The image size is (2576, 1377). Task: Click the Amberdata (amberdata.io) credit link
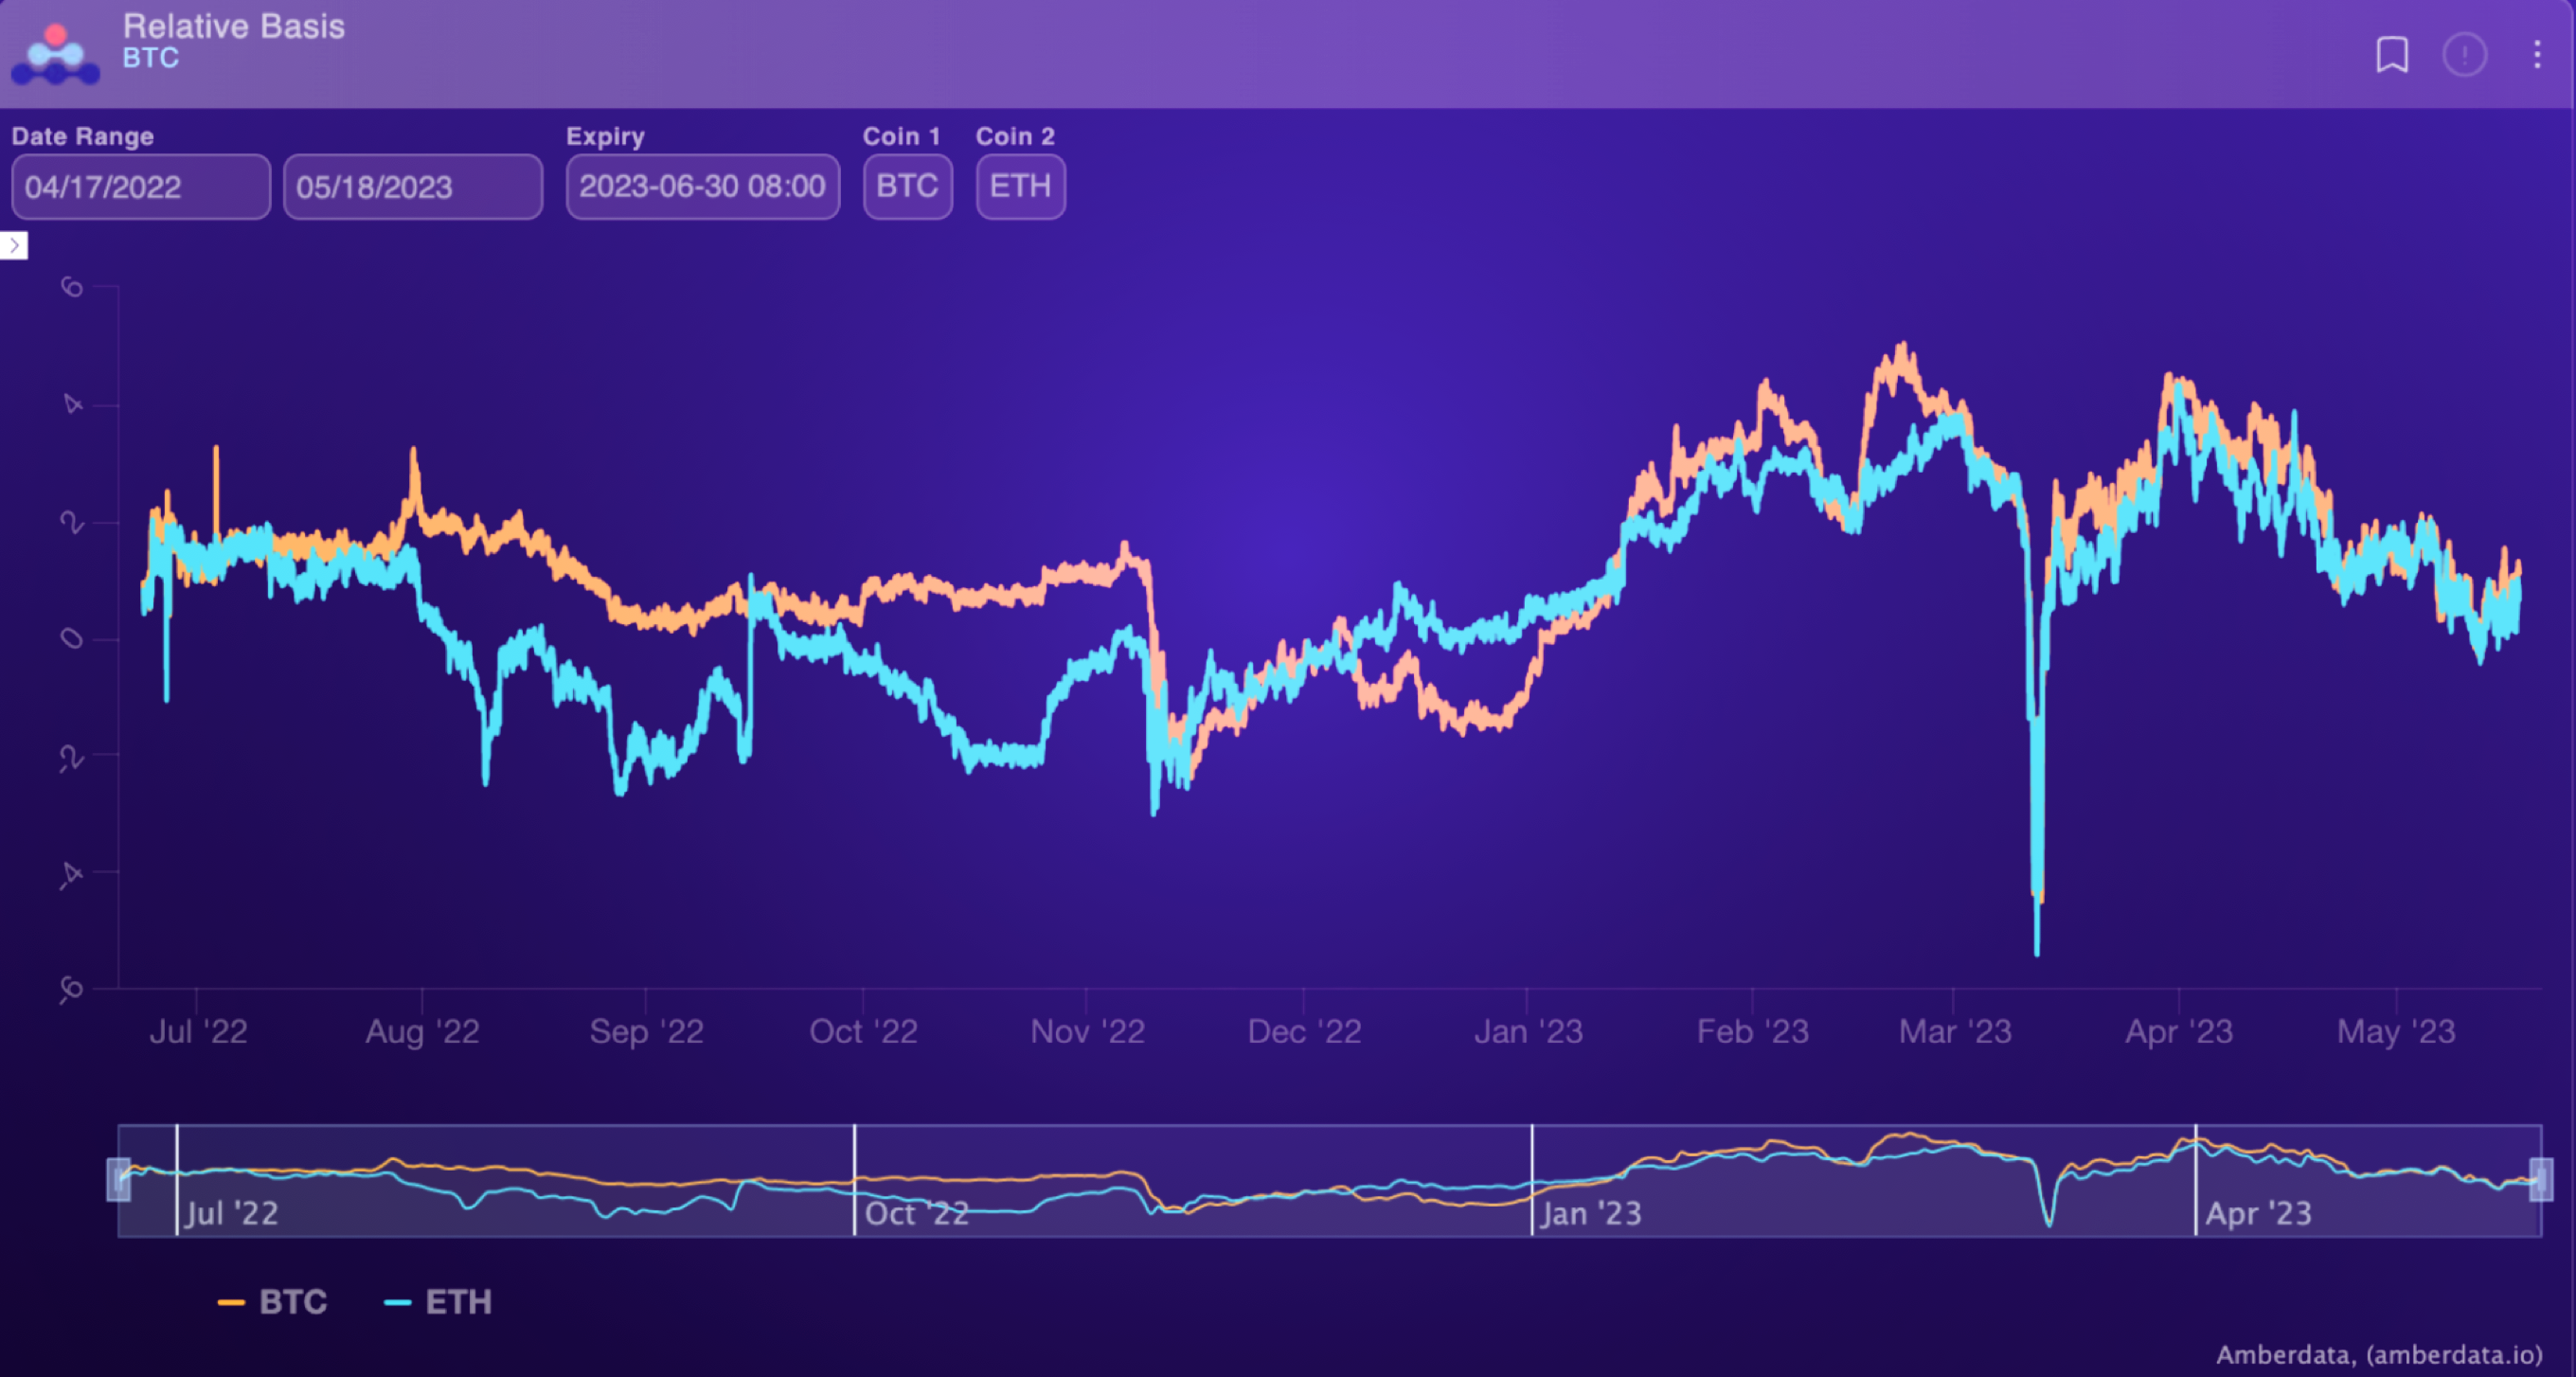pos(2378,1354)
